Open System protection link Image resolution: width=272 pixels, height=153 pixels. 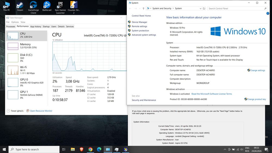click(x=140, y=30)
